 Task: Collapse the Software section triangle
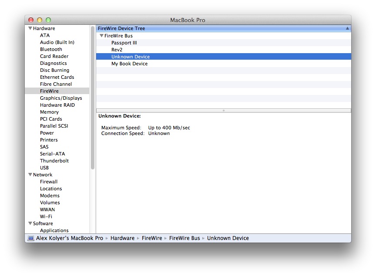click(30, 223)
